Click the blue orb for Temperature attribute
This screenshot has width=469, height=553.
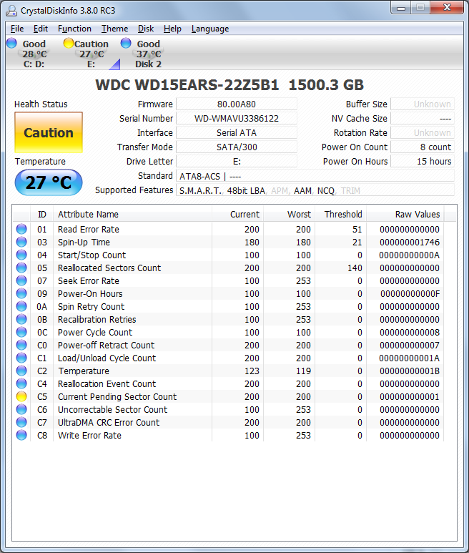(21, 371)
